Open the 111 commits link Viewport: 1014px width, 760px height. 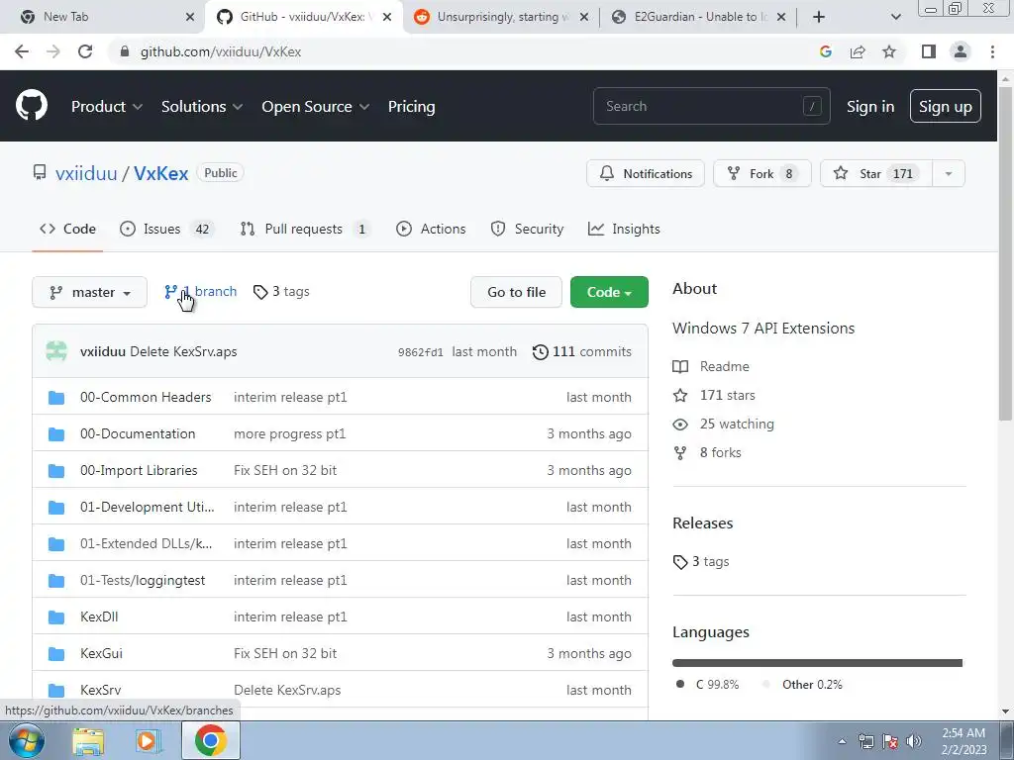(582, 351)
